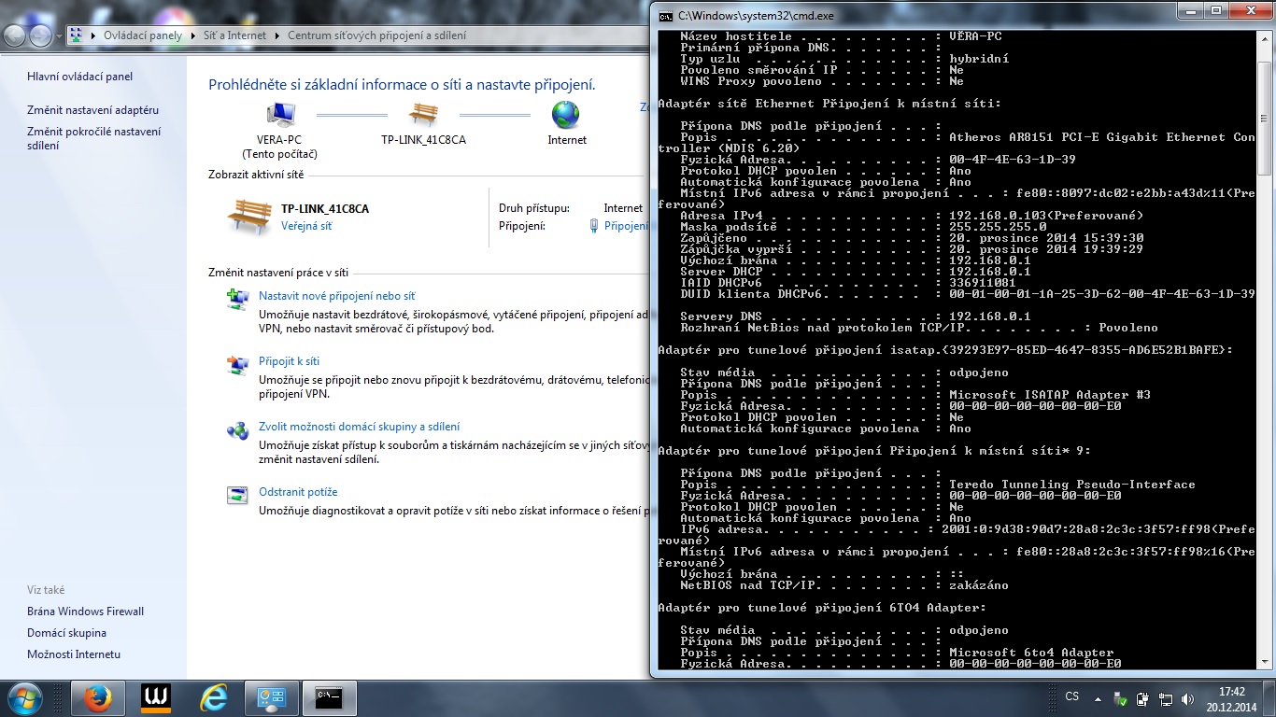The width and height of the screenshot is (1276, 717).
Task: Open the Připojit k síti link
Action: 289,361
